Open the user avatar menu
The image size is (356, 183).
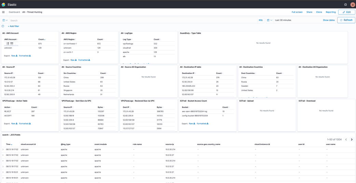click(x=352, y=4)
